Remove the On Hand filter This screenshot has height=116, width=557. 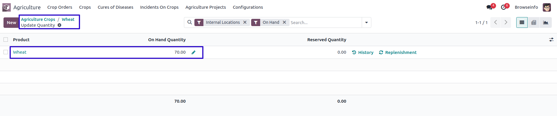284,22
